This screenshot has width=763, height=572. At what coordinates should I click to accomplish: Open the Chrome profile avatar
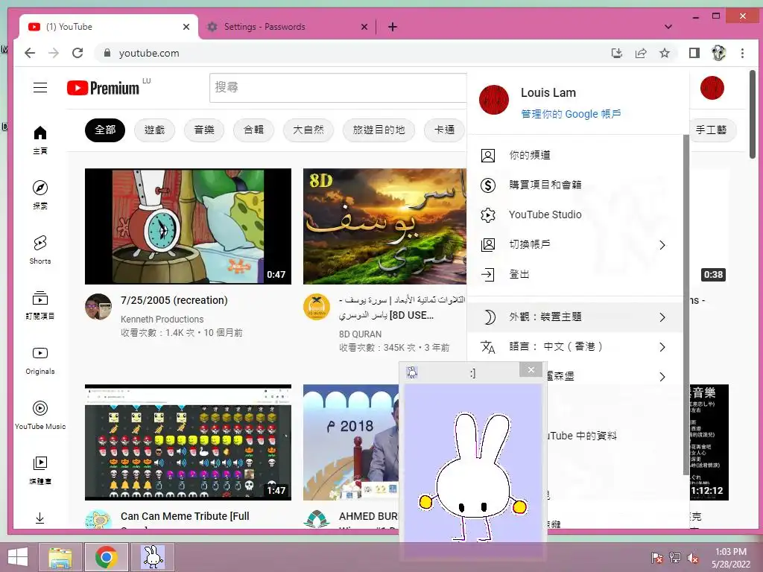tap(719, 53)
